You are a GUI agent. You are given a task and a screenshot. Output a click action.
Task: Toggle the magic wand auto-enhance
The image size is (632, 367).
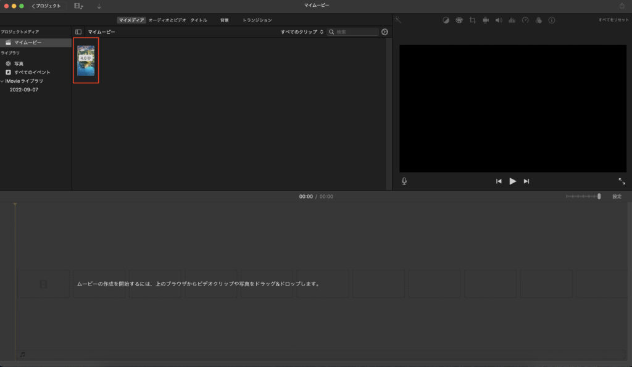[399, 20]
